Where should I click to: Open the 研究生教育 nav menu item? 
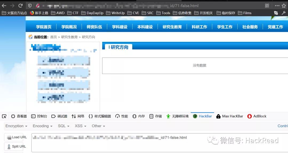click(x=172, y=27)
